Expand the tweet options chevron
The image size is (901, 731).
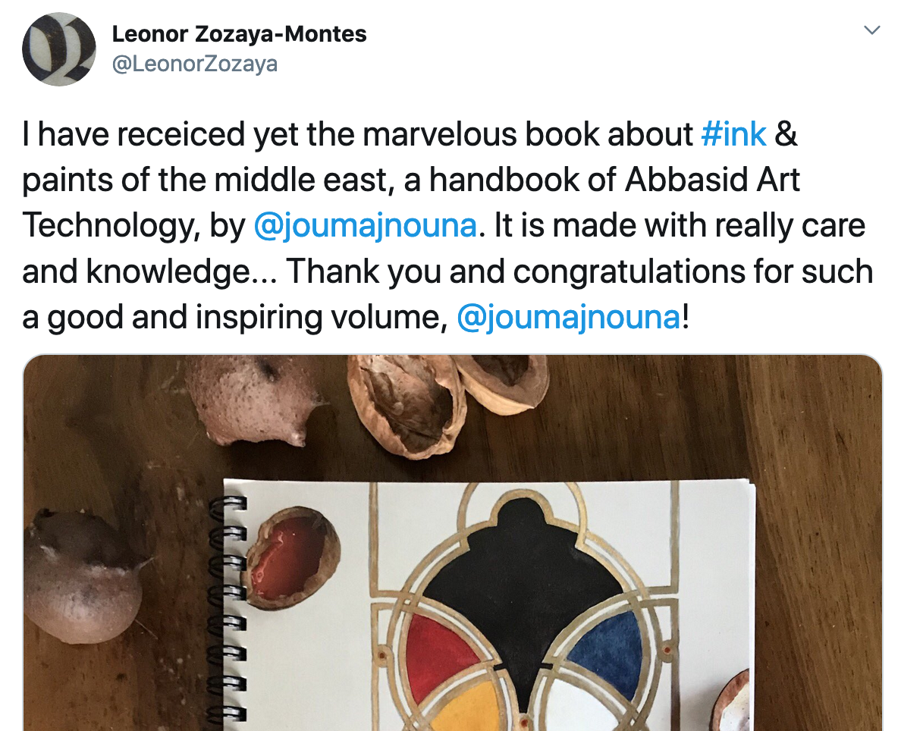pos(872,30)
